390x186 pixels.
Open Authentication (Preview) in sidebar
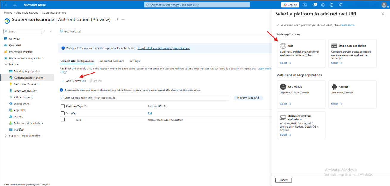click(29, 78)
